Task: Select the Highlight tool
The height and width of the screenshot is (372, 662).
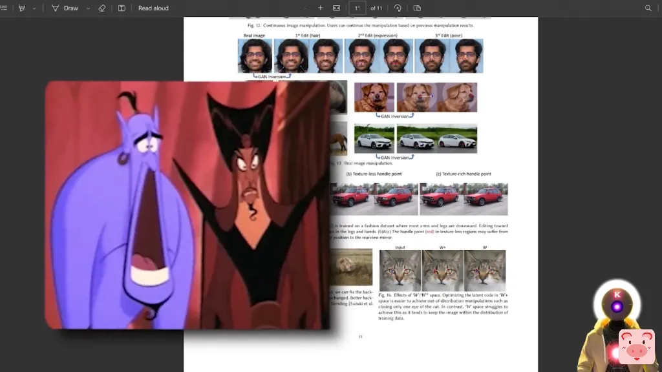Action: 22,8
